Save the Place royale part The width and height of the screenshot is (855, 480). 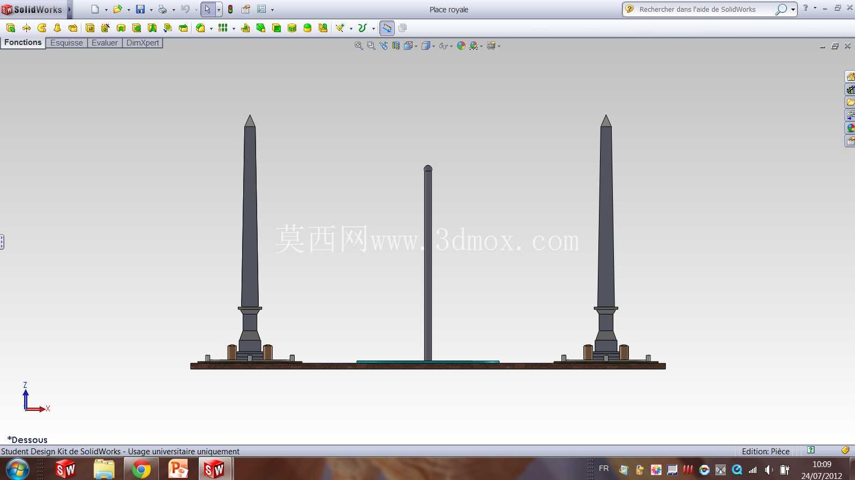140,9
